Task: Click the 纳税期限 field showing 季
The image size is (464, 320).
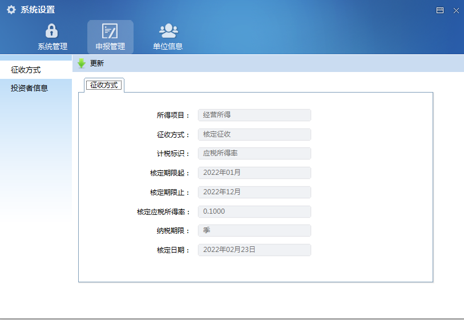Action: 254,230
